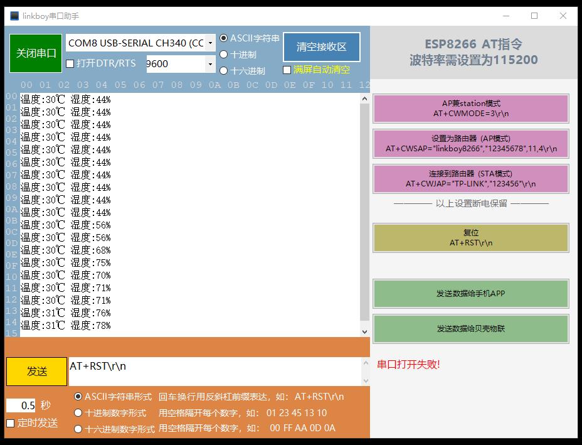This screenshot has height=445, width=582.
Task: Select the ASCII字符串形式 send radio button
Action: click(78, 396)
